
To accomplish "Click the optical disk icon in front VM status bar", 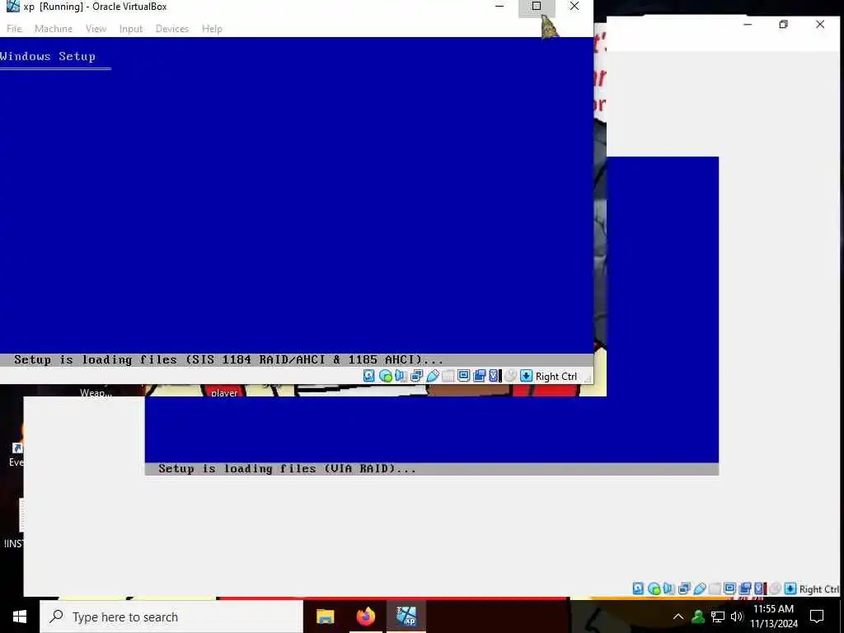I will tap(385, 376).
